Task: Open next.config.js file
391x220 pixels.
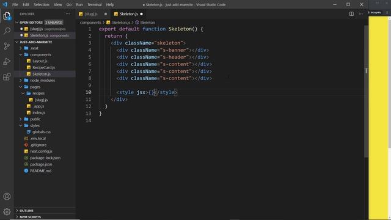Action: click(41, 152)
